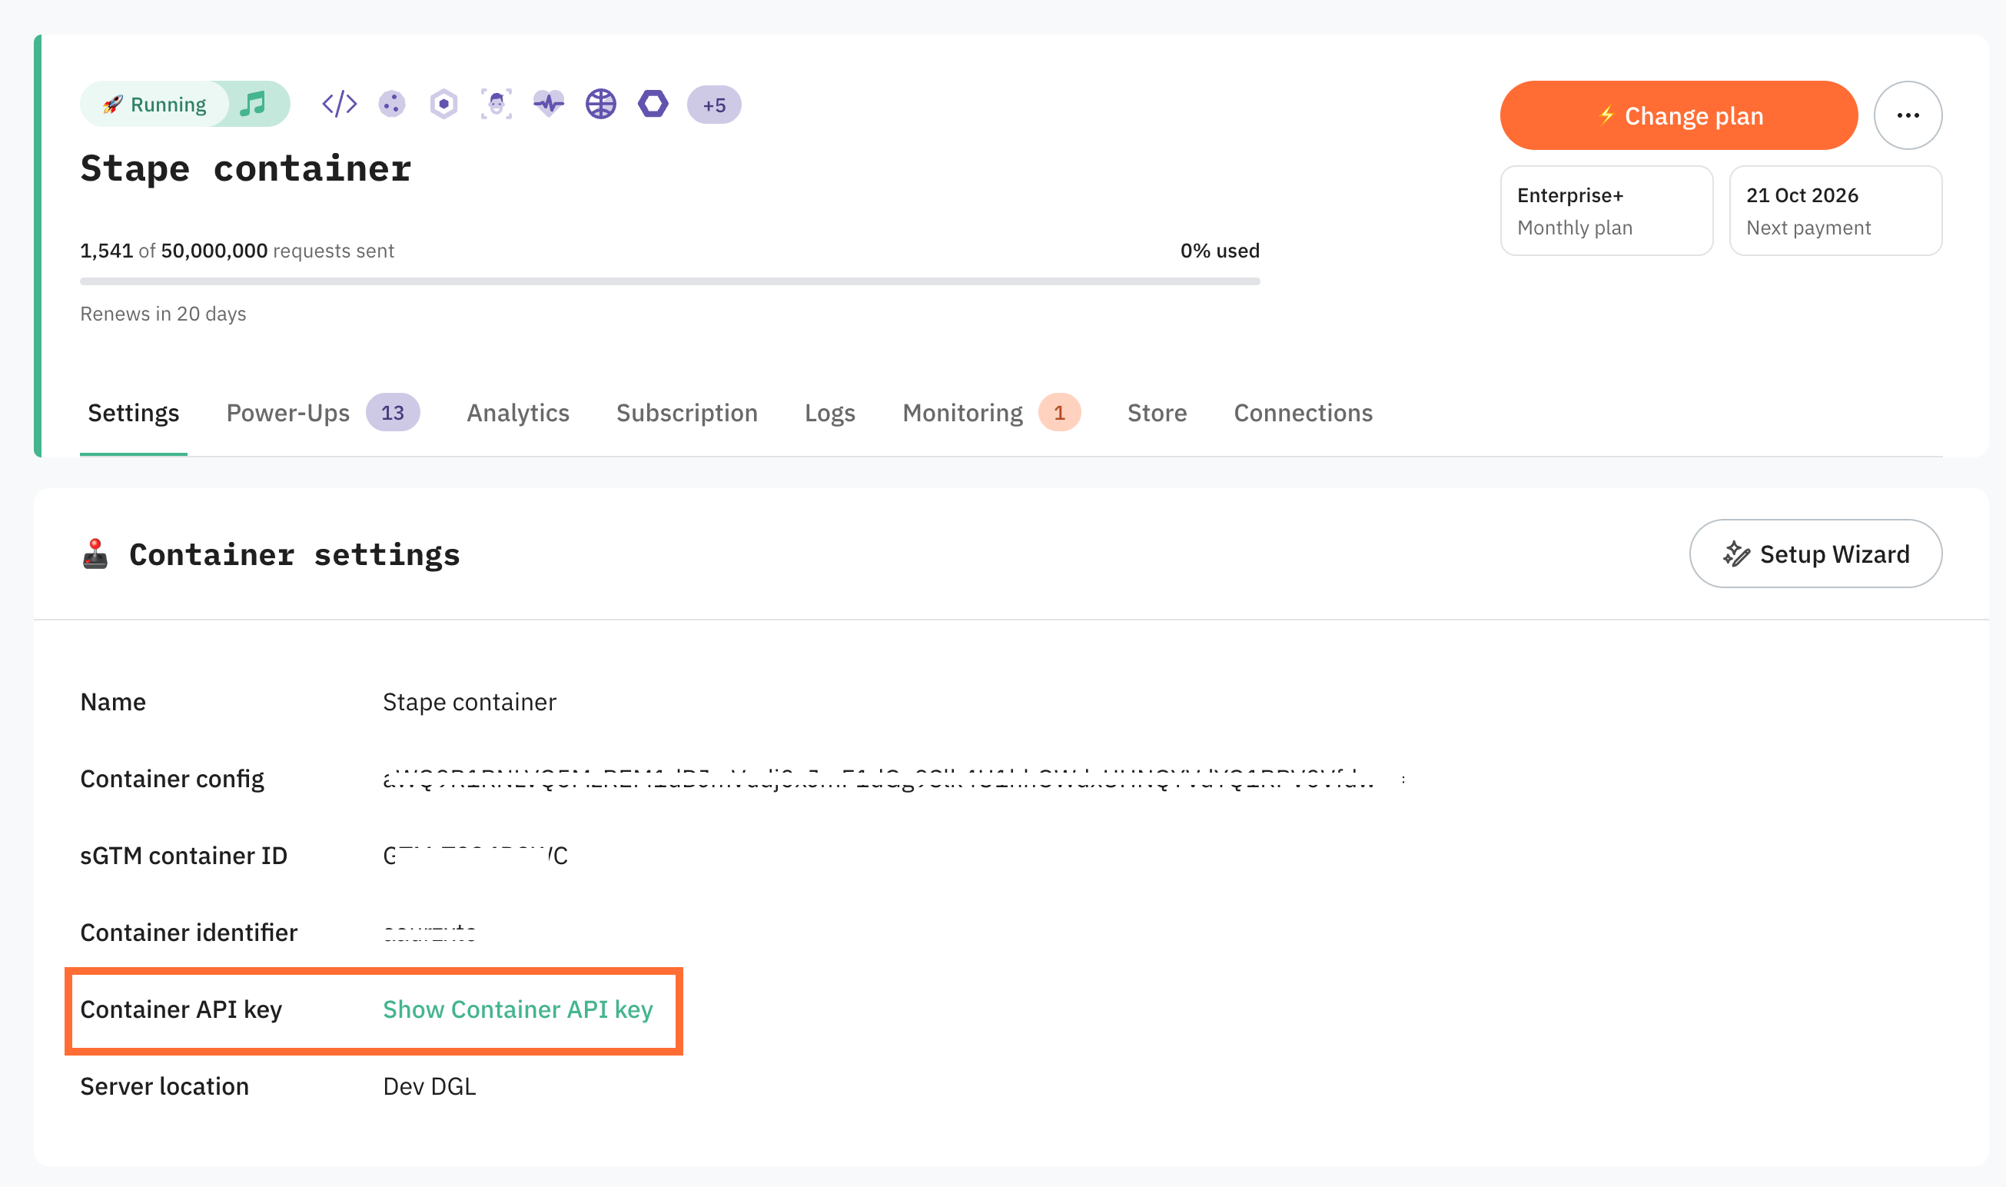Viewport: 2006px width, 1187px height.
Task: Click the 'Stape container' page heading
Action: coord(246,169)
